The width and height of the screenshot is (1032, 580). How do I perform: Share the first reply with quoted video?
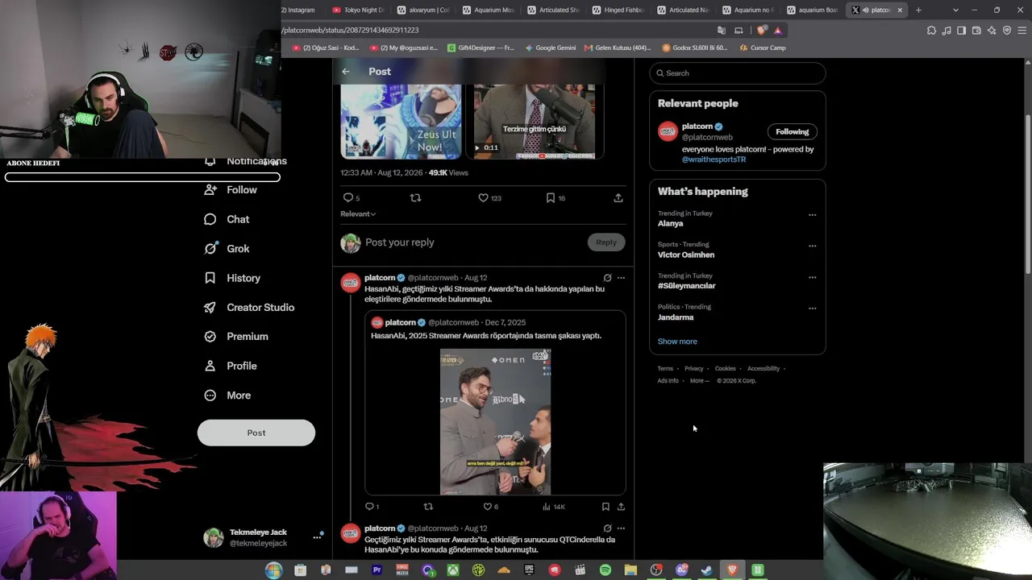(621, 507)
